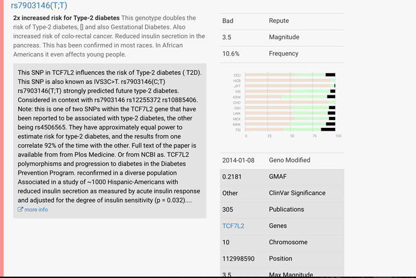This screenshot has width=416, height=278.
Task: Select the ClinVar Significance row
Action: (x=282, y=194)
